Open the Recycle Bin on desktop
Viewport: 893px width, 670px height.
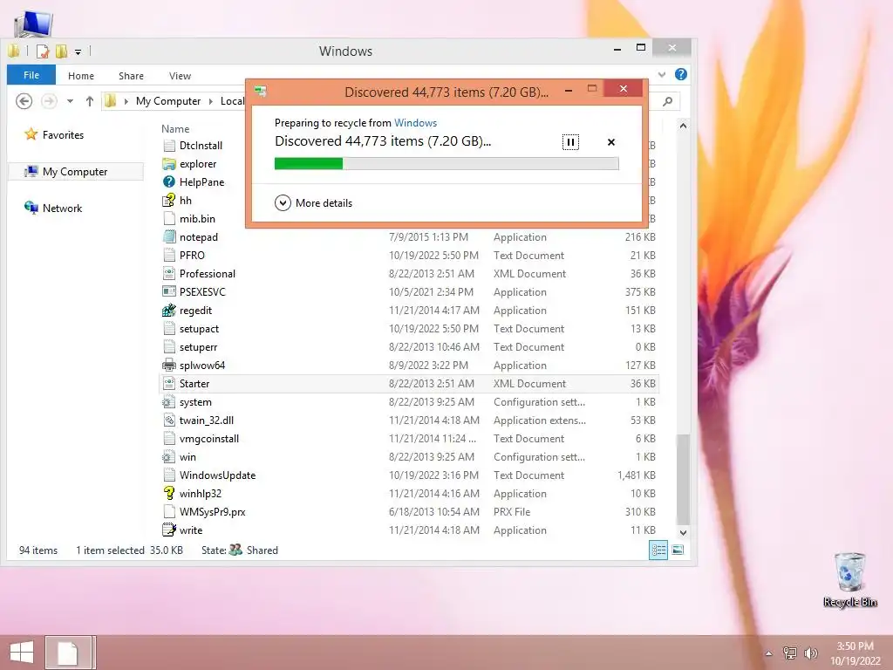849,580
